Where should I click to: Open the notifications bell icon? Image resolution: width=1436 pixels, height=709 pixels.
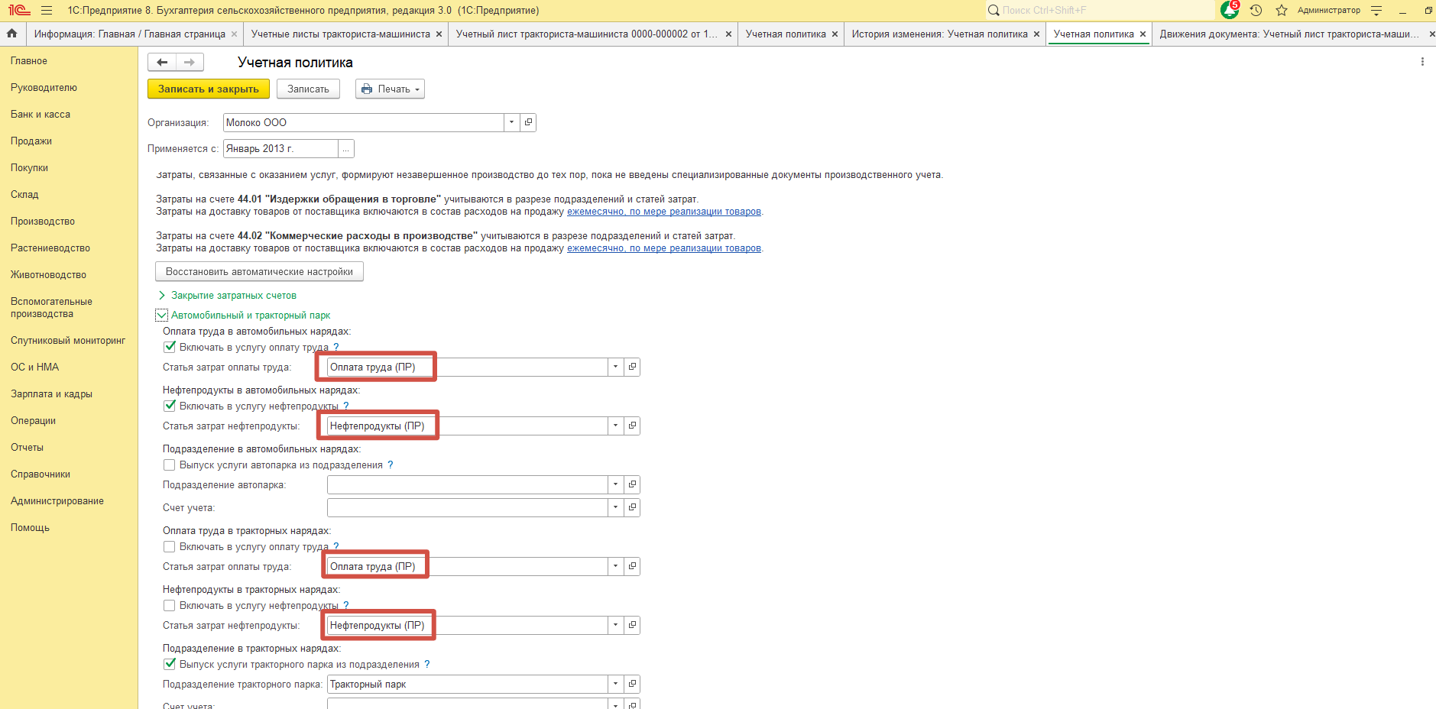click(x=1229, y=10)
